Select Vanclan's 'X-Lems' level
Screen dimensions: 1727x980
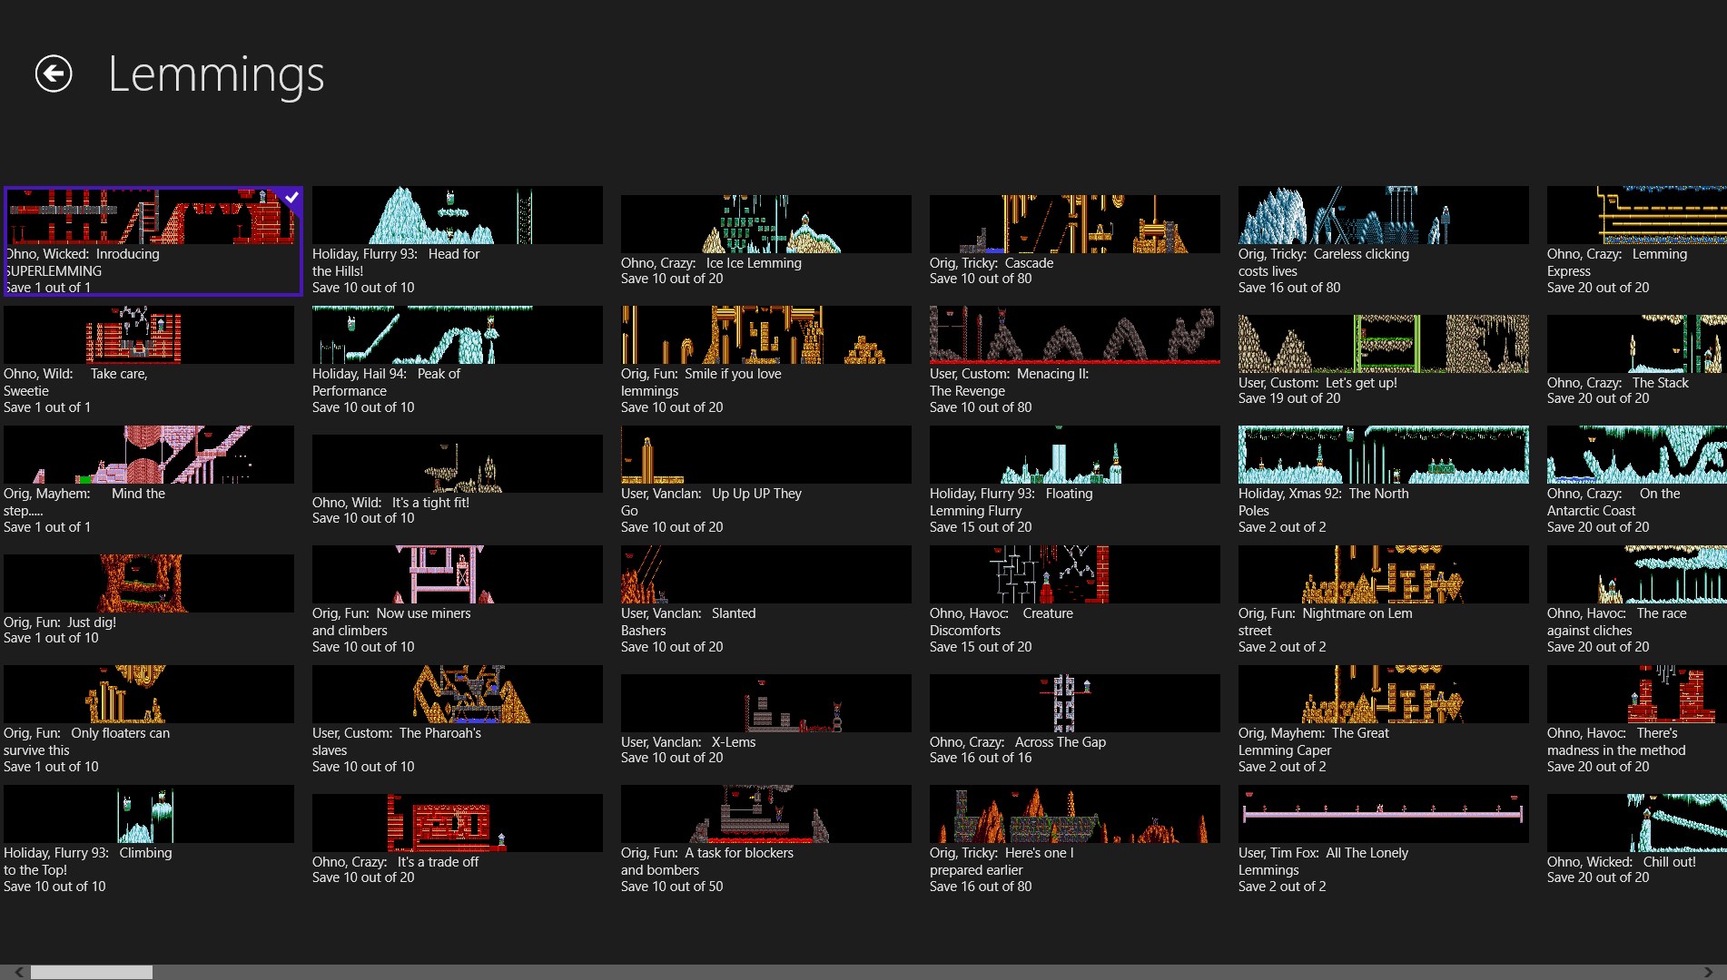[766, 720]
